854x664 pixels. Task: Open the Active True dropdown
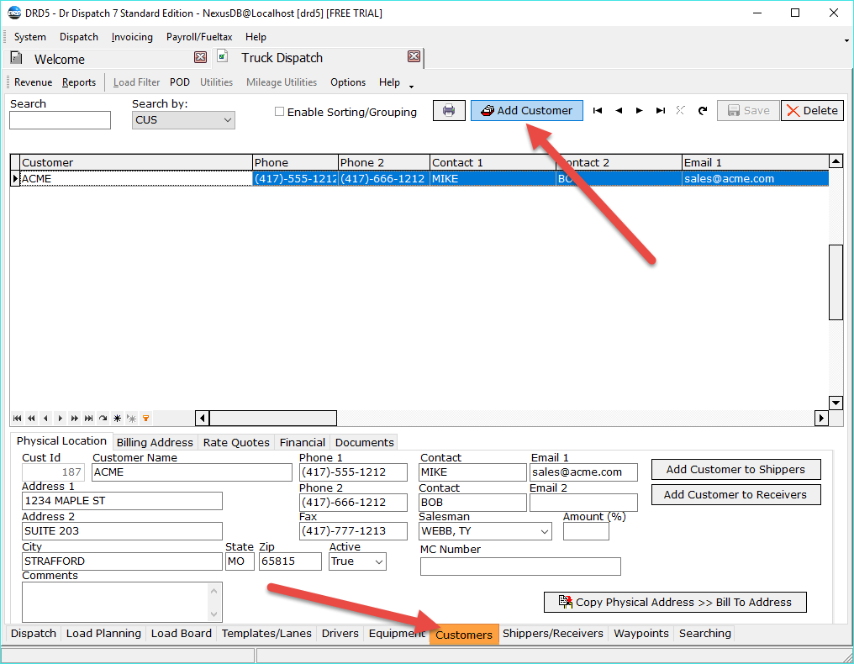click(x=379, y=561)
